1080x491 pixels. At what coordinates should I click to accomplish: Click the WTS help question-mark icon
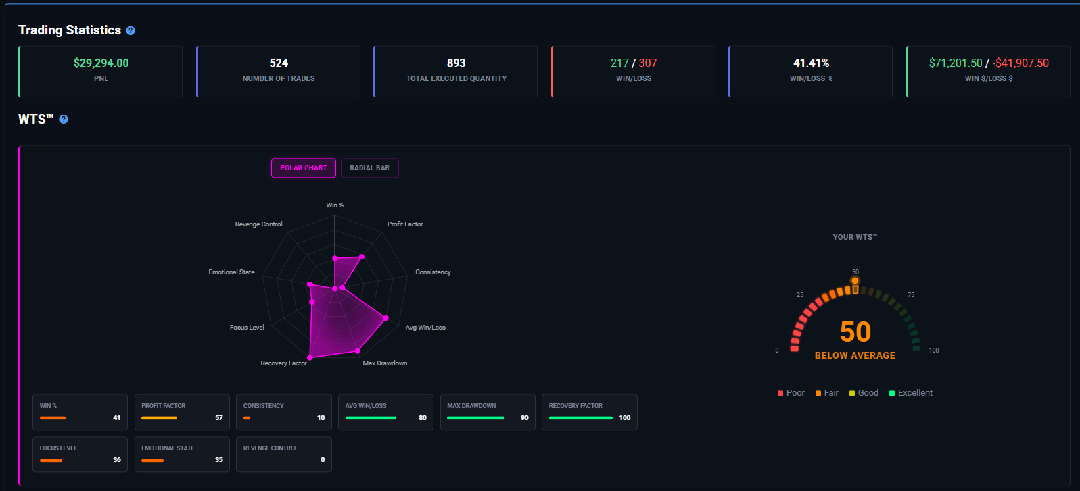[64, 120]
